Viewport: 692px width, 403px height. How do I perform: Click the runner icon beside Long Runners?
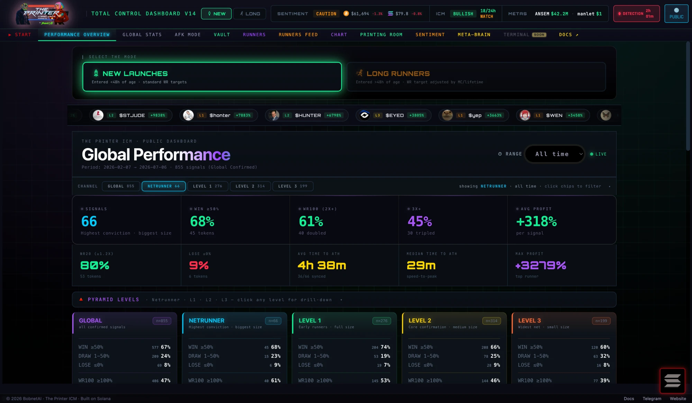coord(359,73)
